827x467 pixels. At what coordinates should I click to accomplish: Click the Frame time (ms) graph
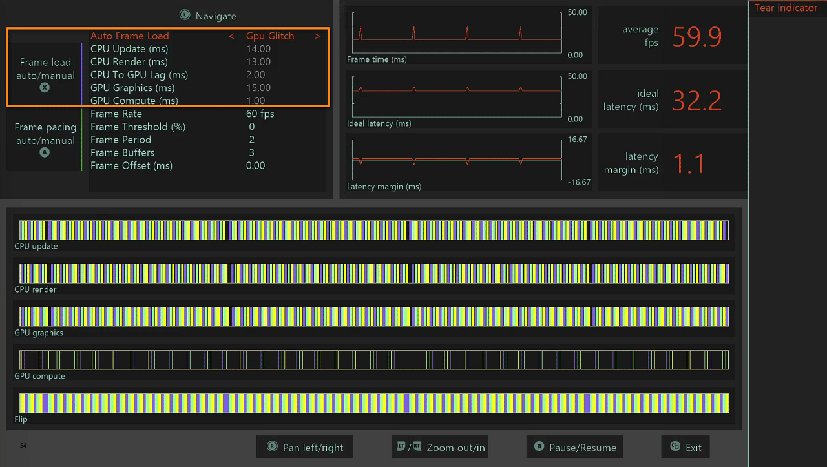[x=456, y=33]
